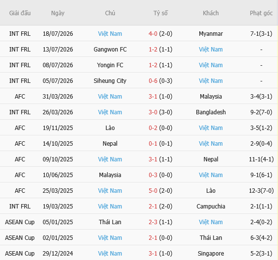Select the 4-0 score against Myanmar
Screen dimensions: 278x260
click(153, 33)
